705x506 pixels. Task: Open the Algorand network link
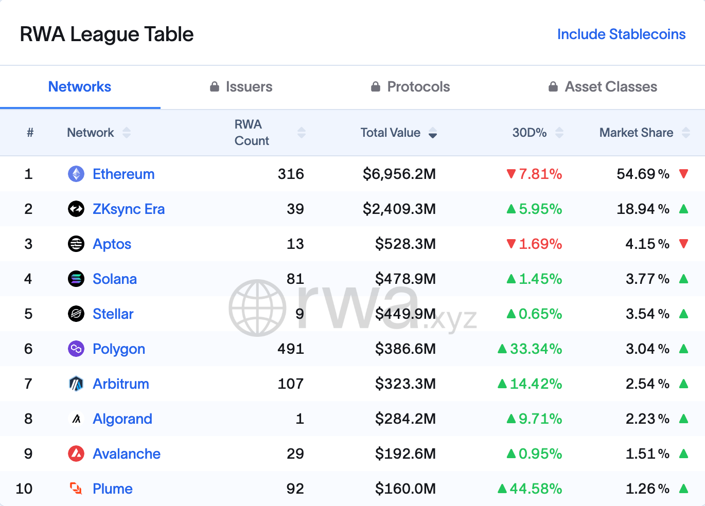pos(122,419)
